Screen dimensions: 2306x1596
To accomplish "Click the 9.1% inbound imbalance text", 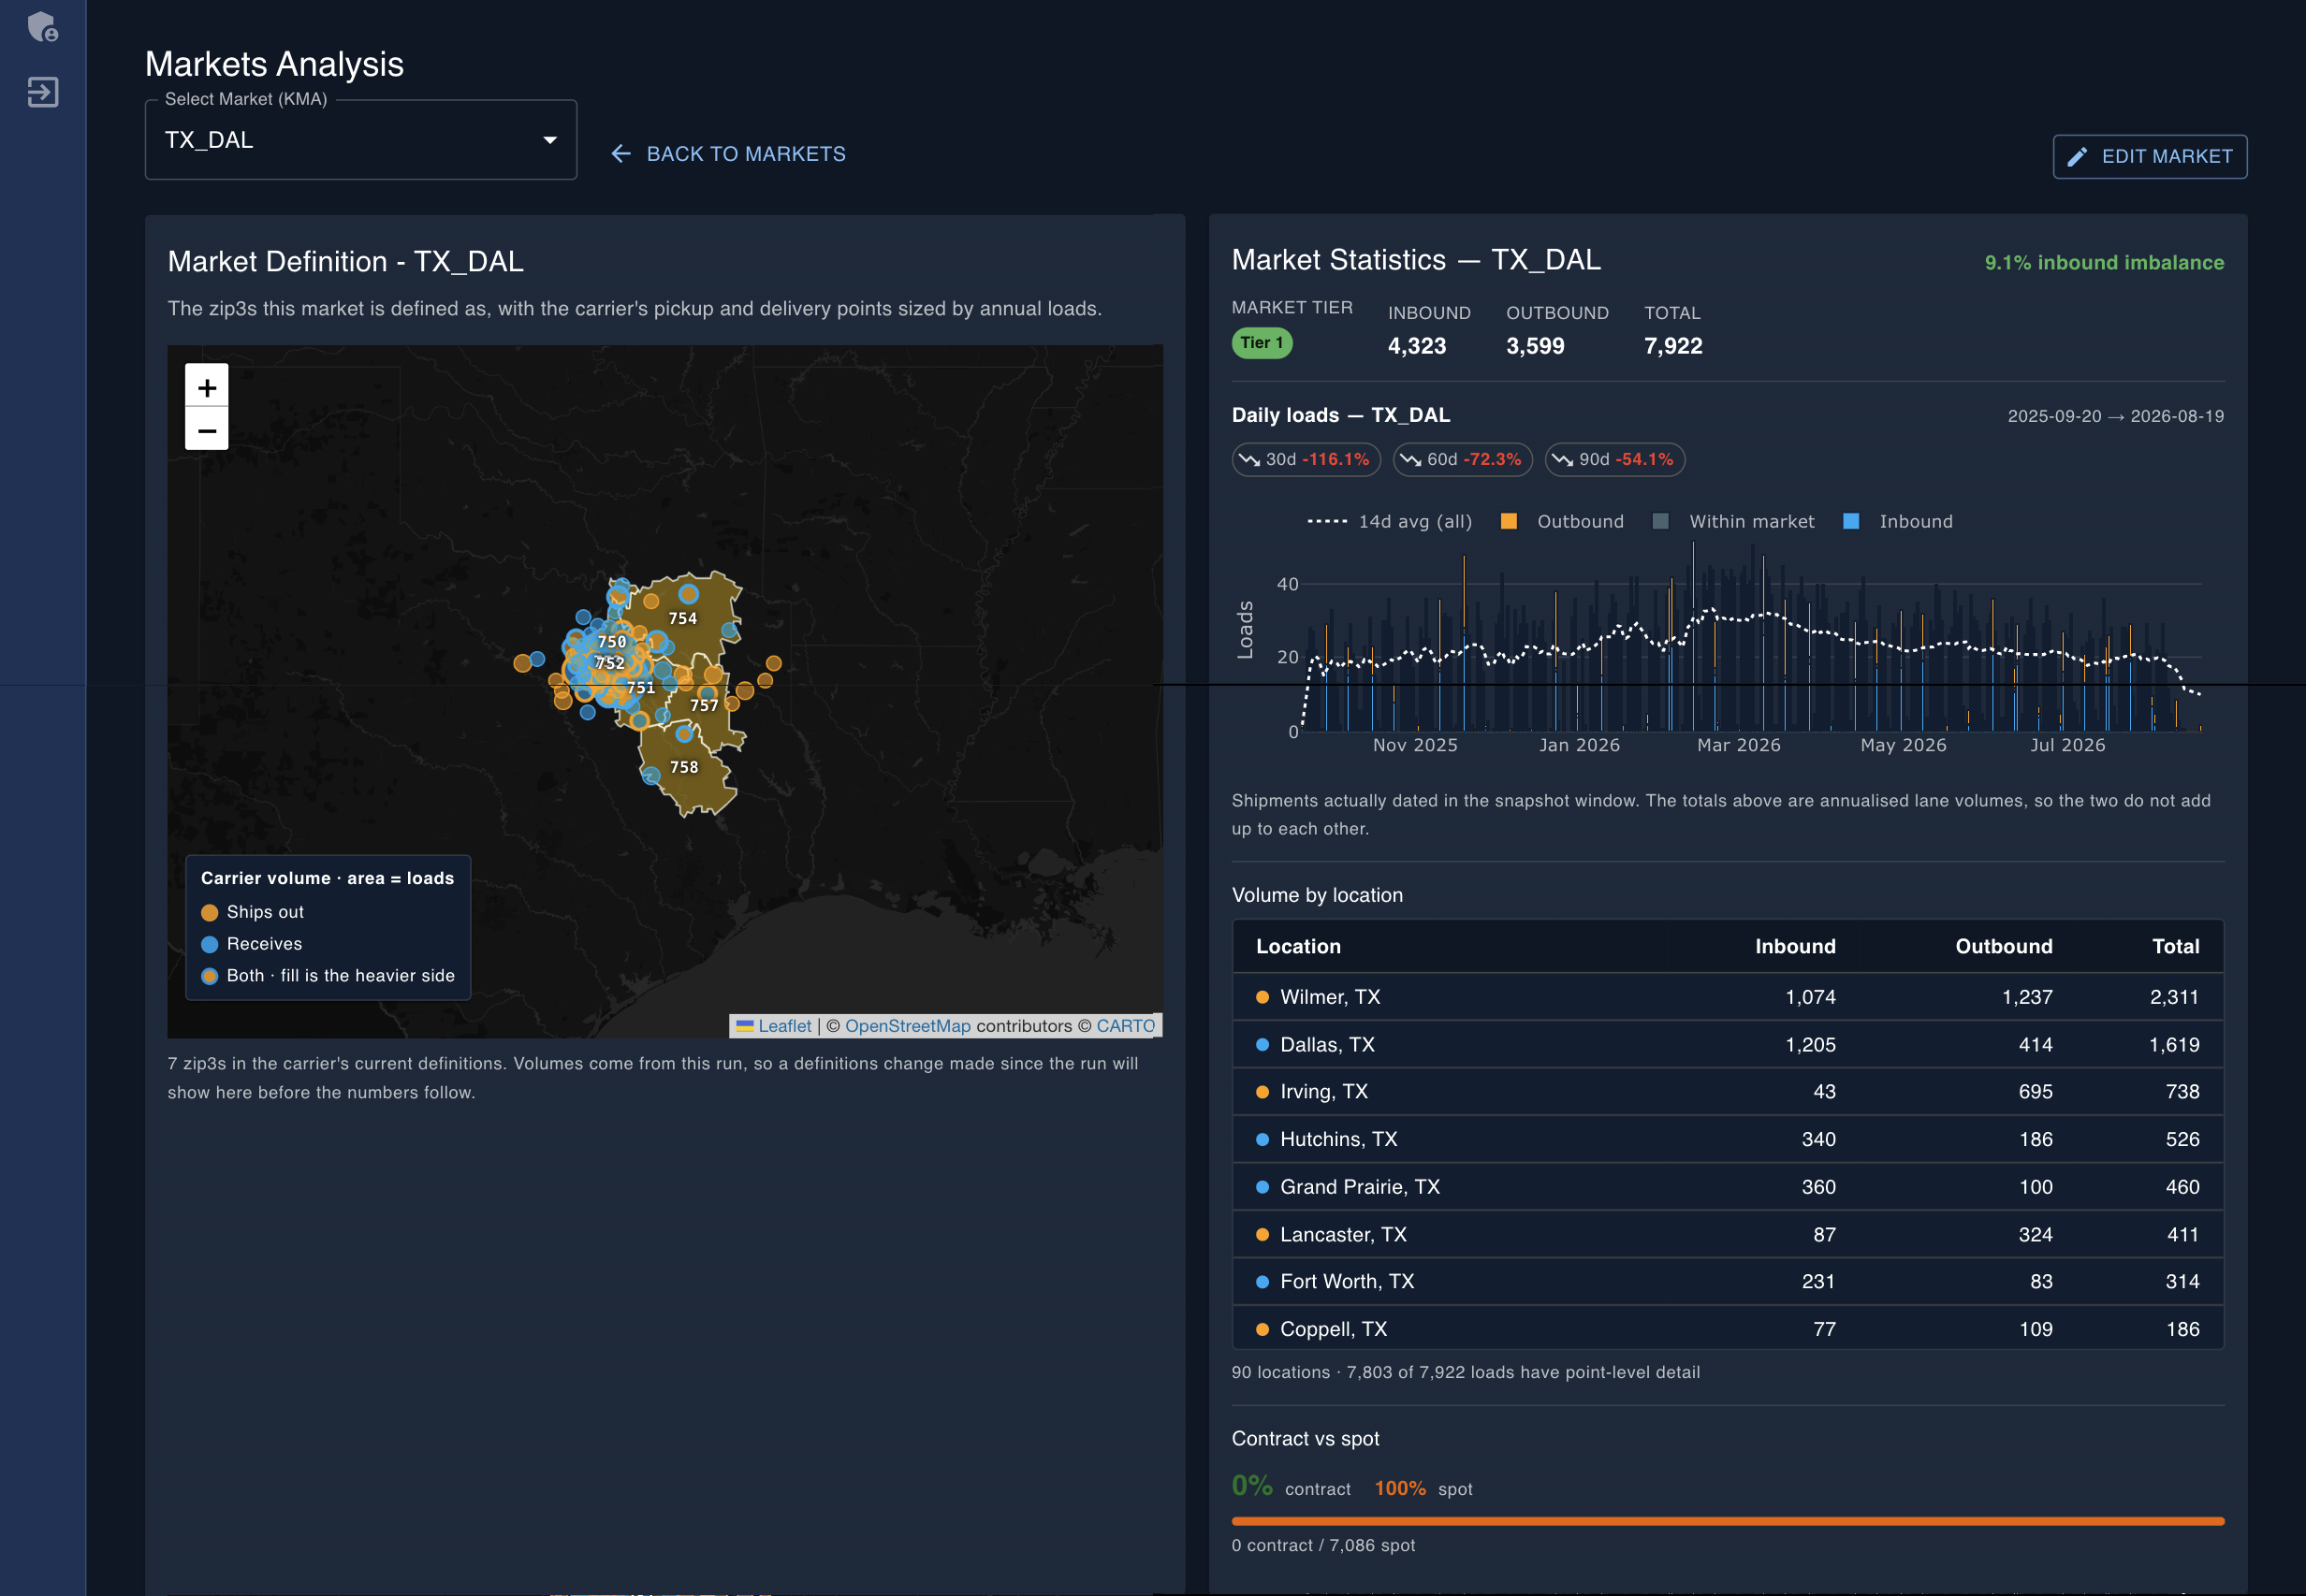I will pyautogui.click(x=2104, y=263).
